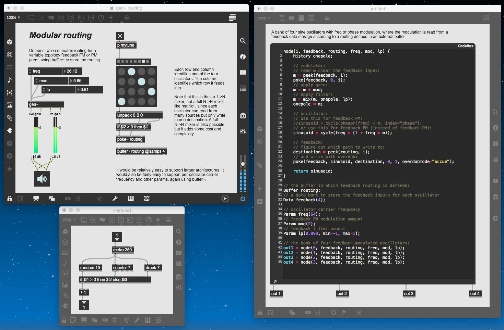Enable top row second matrix cell

[131, 72]
